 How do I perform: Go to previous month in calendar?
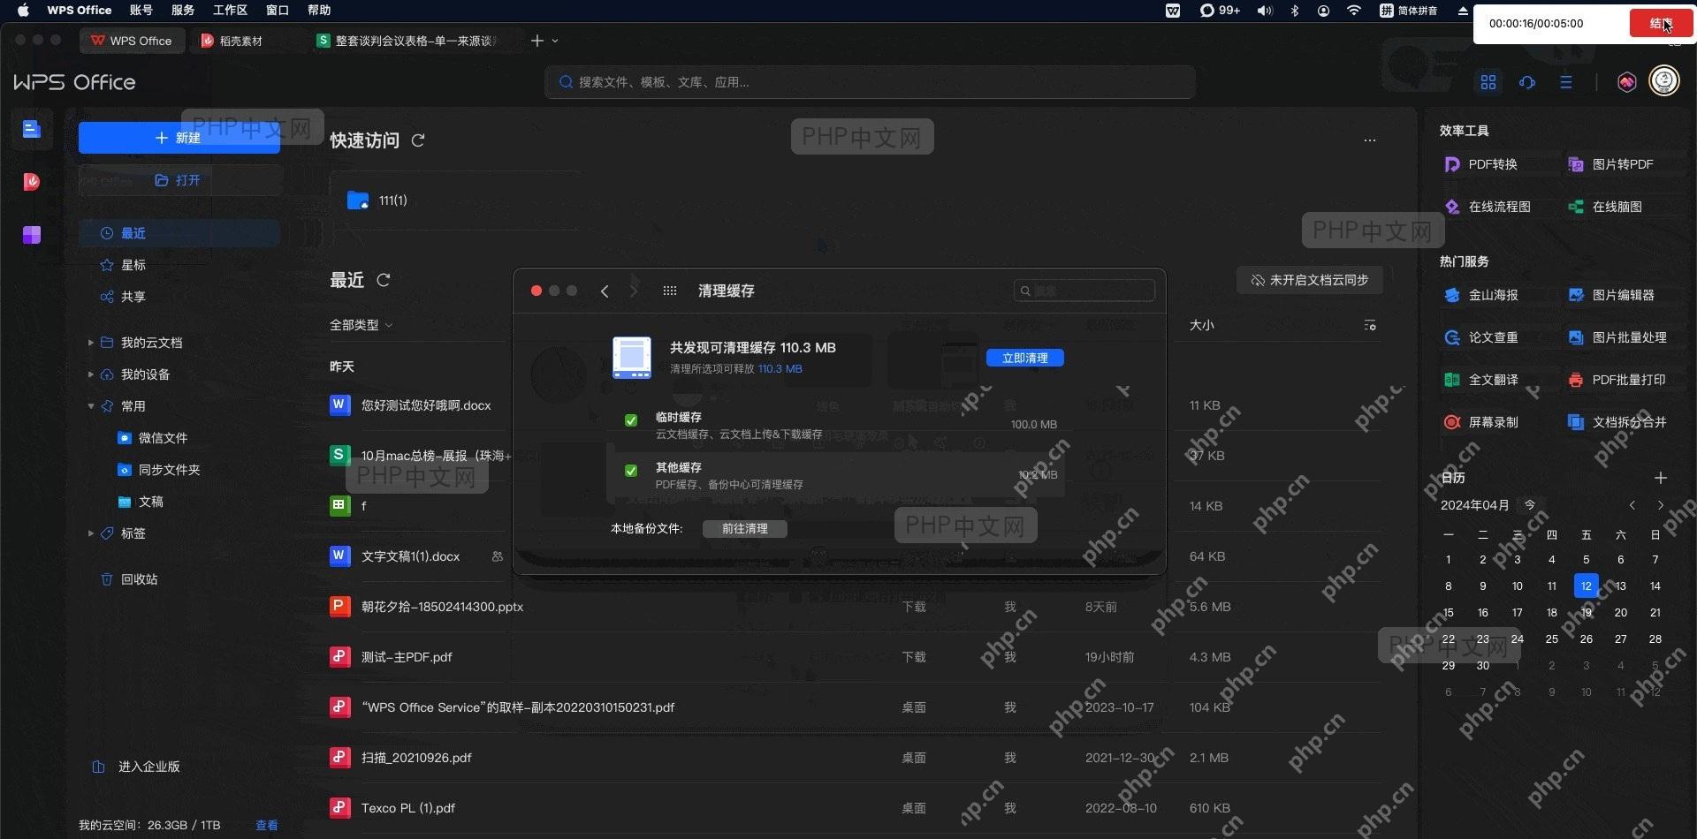coord(1632,505)
